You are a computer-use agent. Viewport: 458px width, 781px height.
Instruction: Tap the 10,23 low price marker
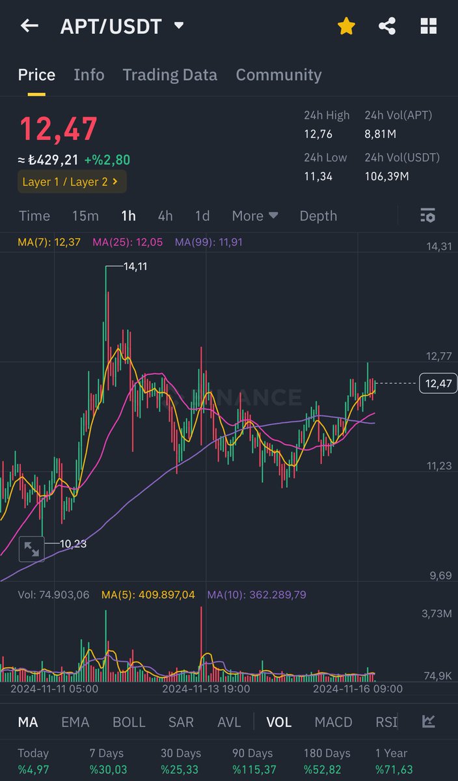click(x=74, y=543)
